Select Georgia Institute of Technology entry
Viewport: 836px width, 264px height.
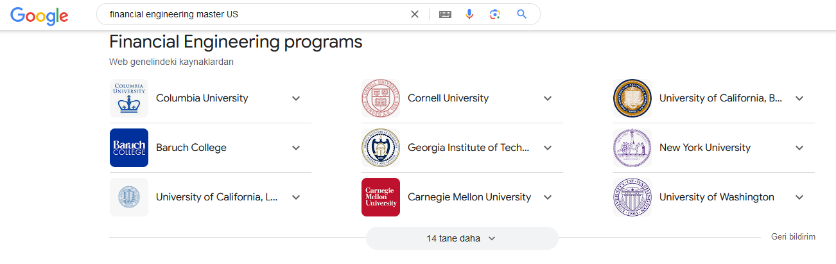[469, 148]
